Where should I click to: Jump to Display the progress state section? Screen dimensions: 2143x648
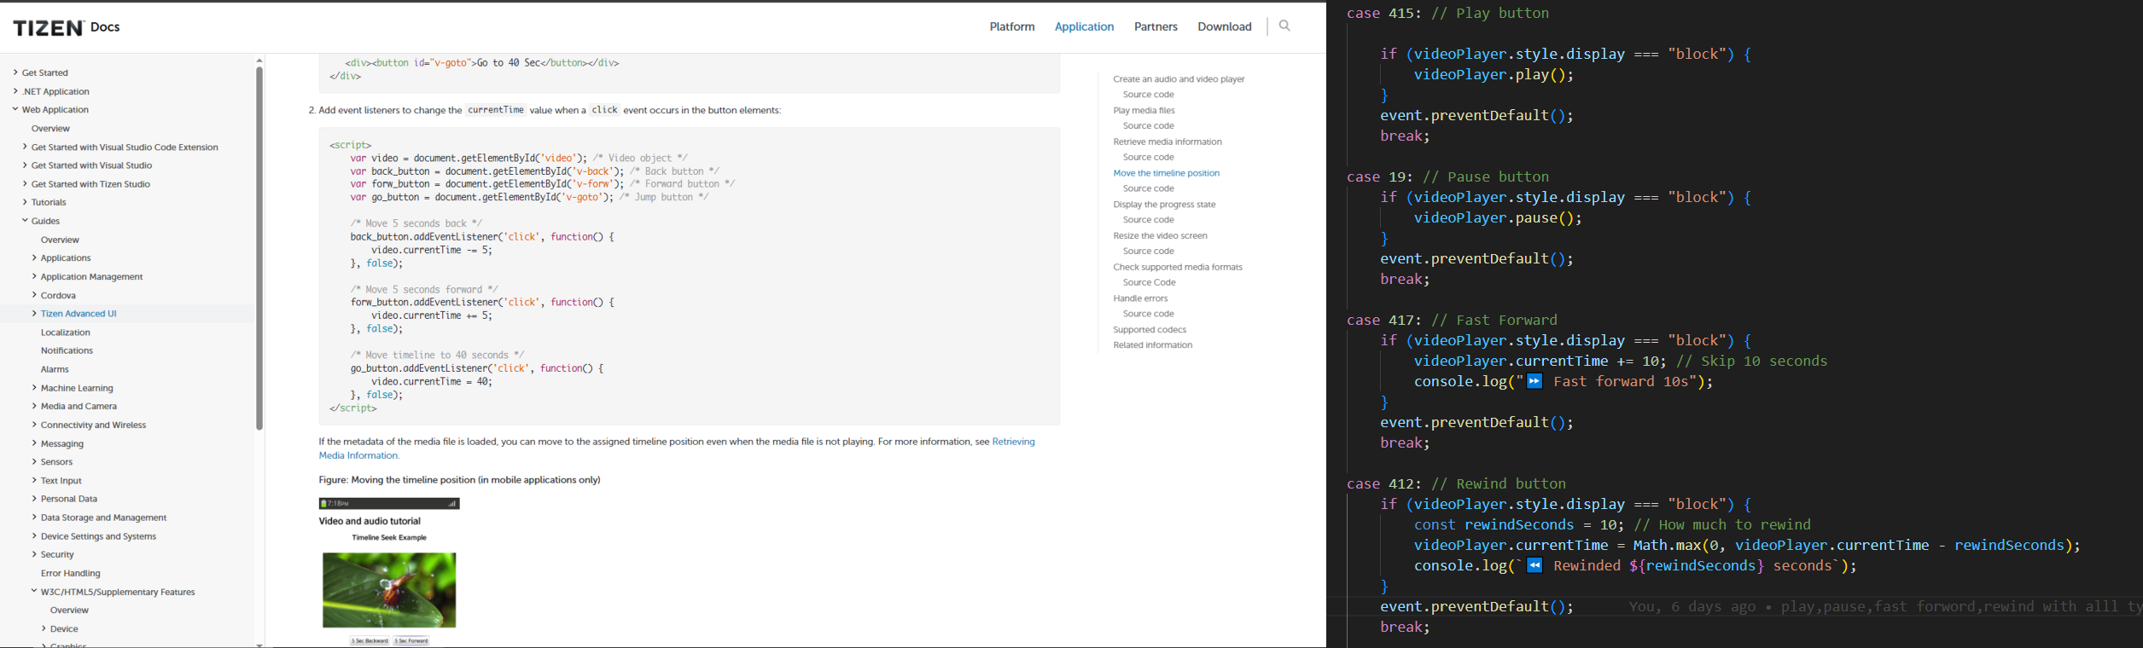(x=1164, y=205)
